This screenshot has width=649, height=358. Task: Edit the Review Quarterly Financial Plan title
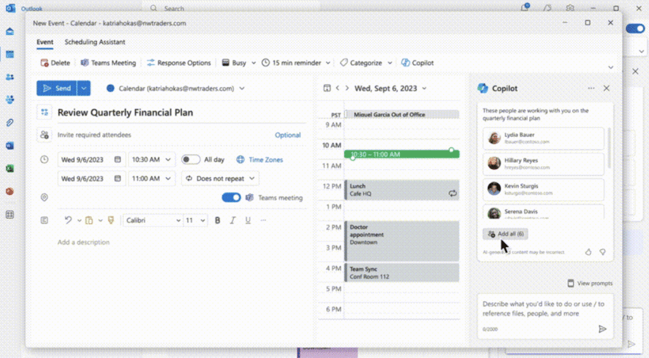coord(125,113)
